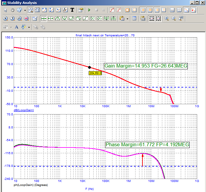The width and height of the screenshot is (206, 192).
Task: Select the Low cursor function
Action: (x=78, y=18)
